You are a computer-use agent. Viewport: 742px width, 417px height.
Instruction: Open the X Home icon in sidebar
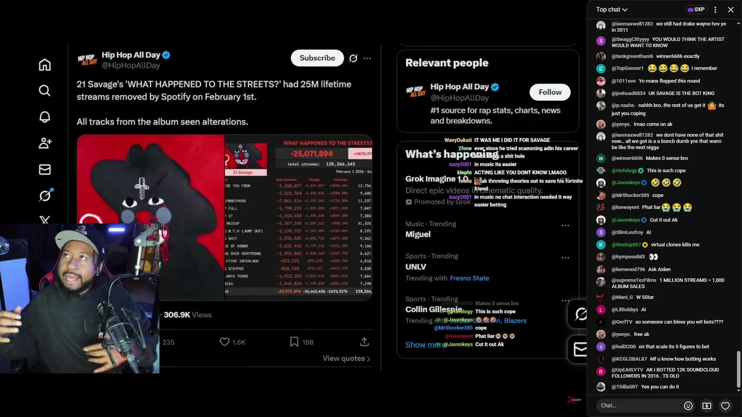[45, 65]
